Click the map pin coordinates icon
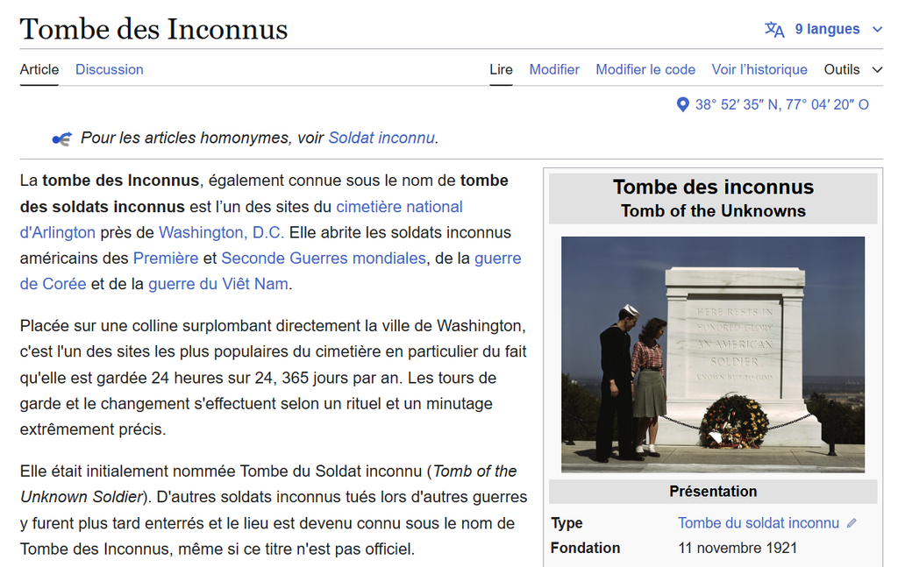 click(x=682, y=104)
